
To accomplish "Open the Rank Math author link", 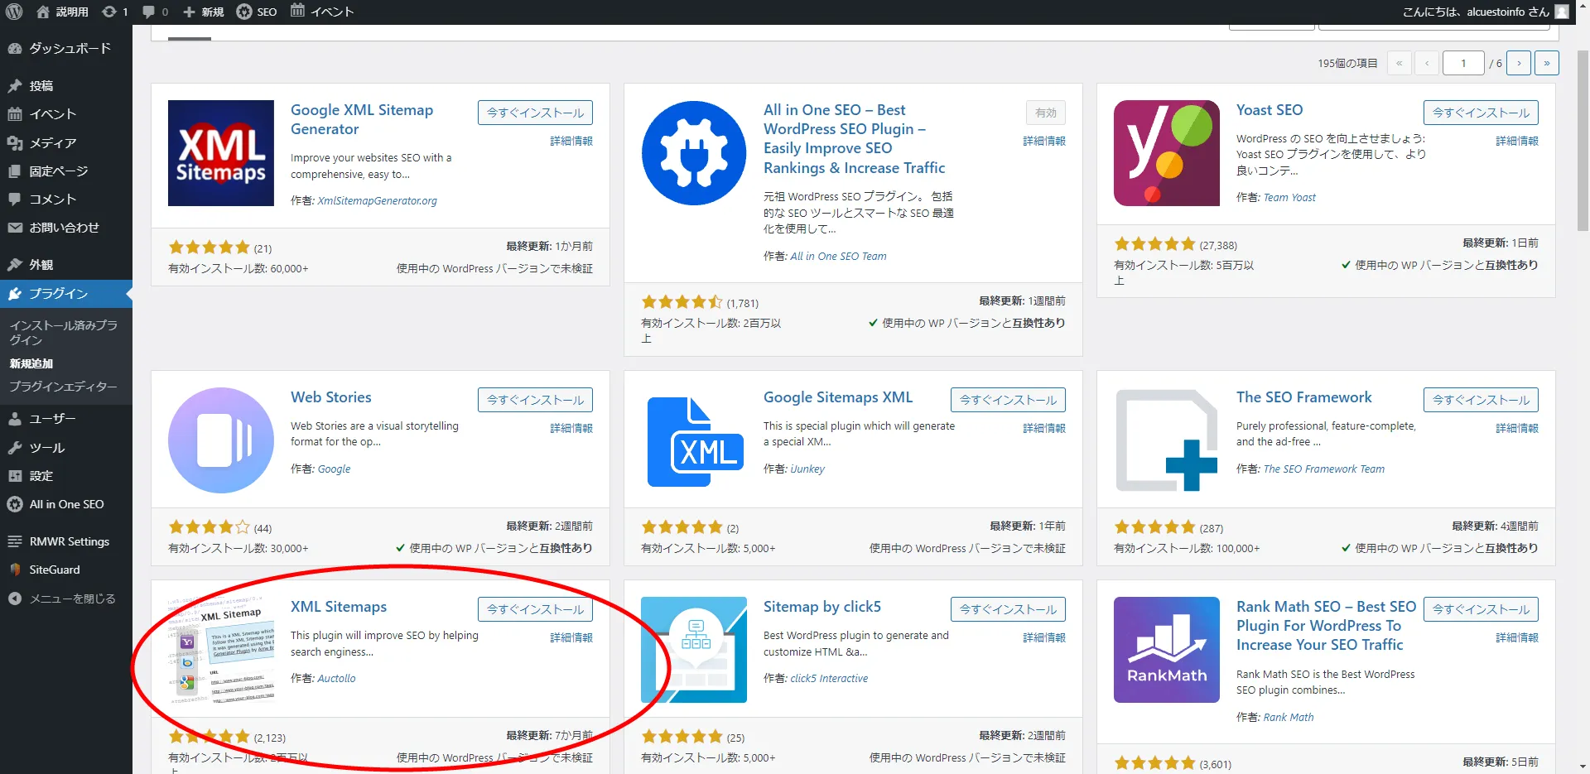I will click(x=1289, y=717).
